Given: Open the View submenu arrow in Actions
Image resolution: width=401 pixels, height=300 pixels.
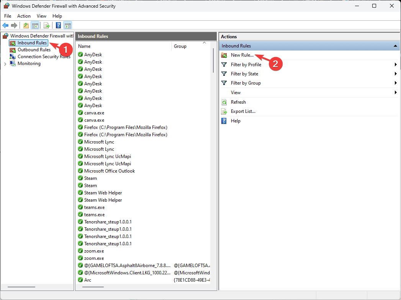Looking at the screenshot, I should point(396,93).
